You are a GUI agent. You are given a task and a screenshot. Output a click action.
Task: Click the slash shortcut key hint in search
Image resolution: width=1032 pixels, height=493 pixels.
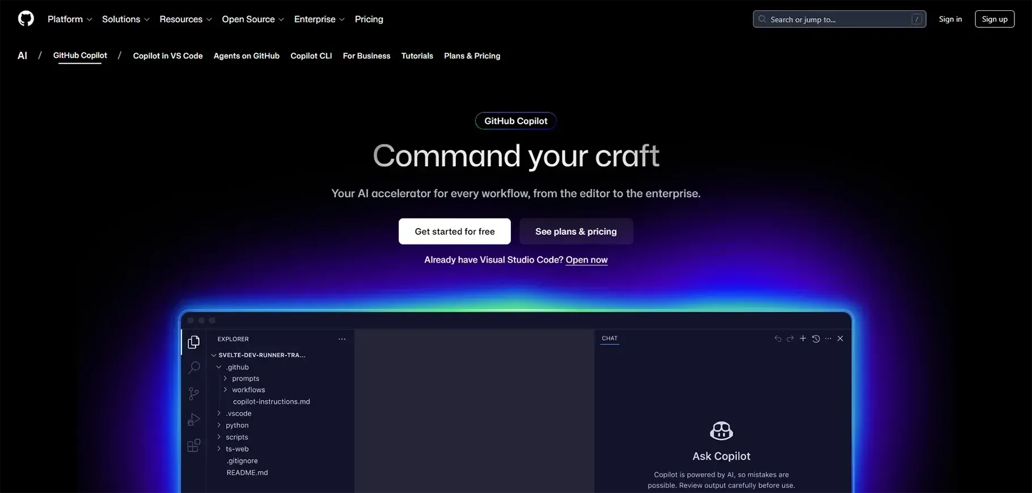(916, 19)
